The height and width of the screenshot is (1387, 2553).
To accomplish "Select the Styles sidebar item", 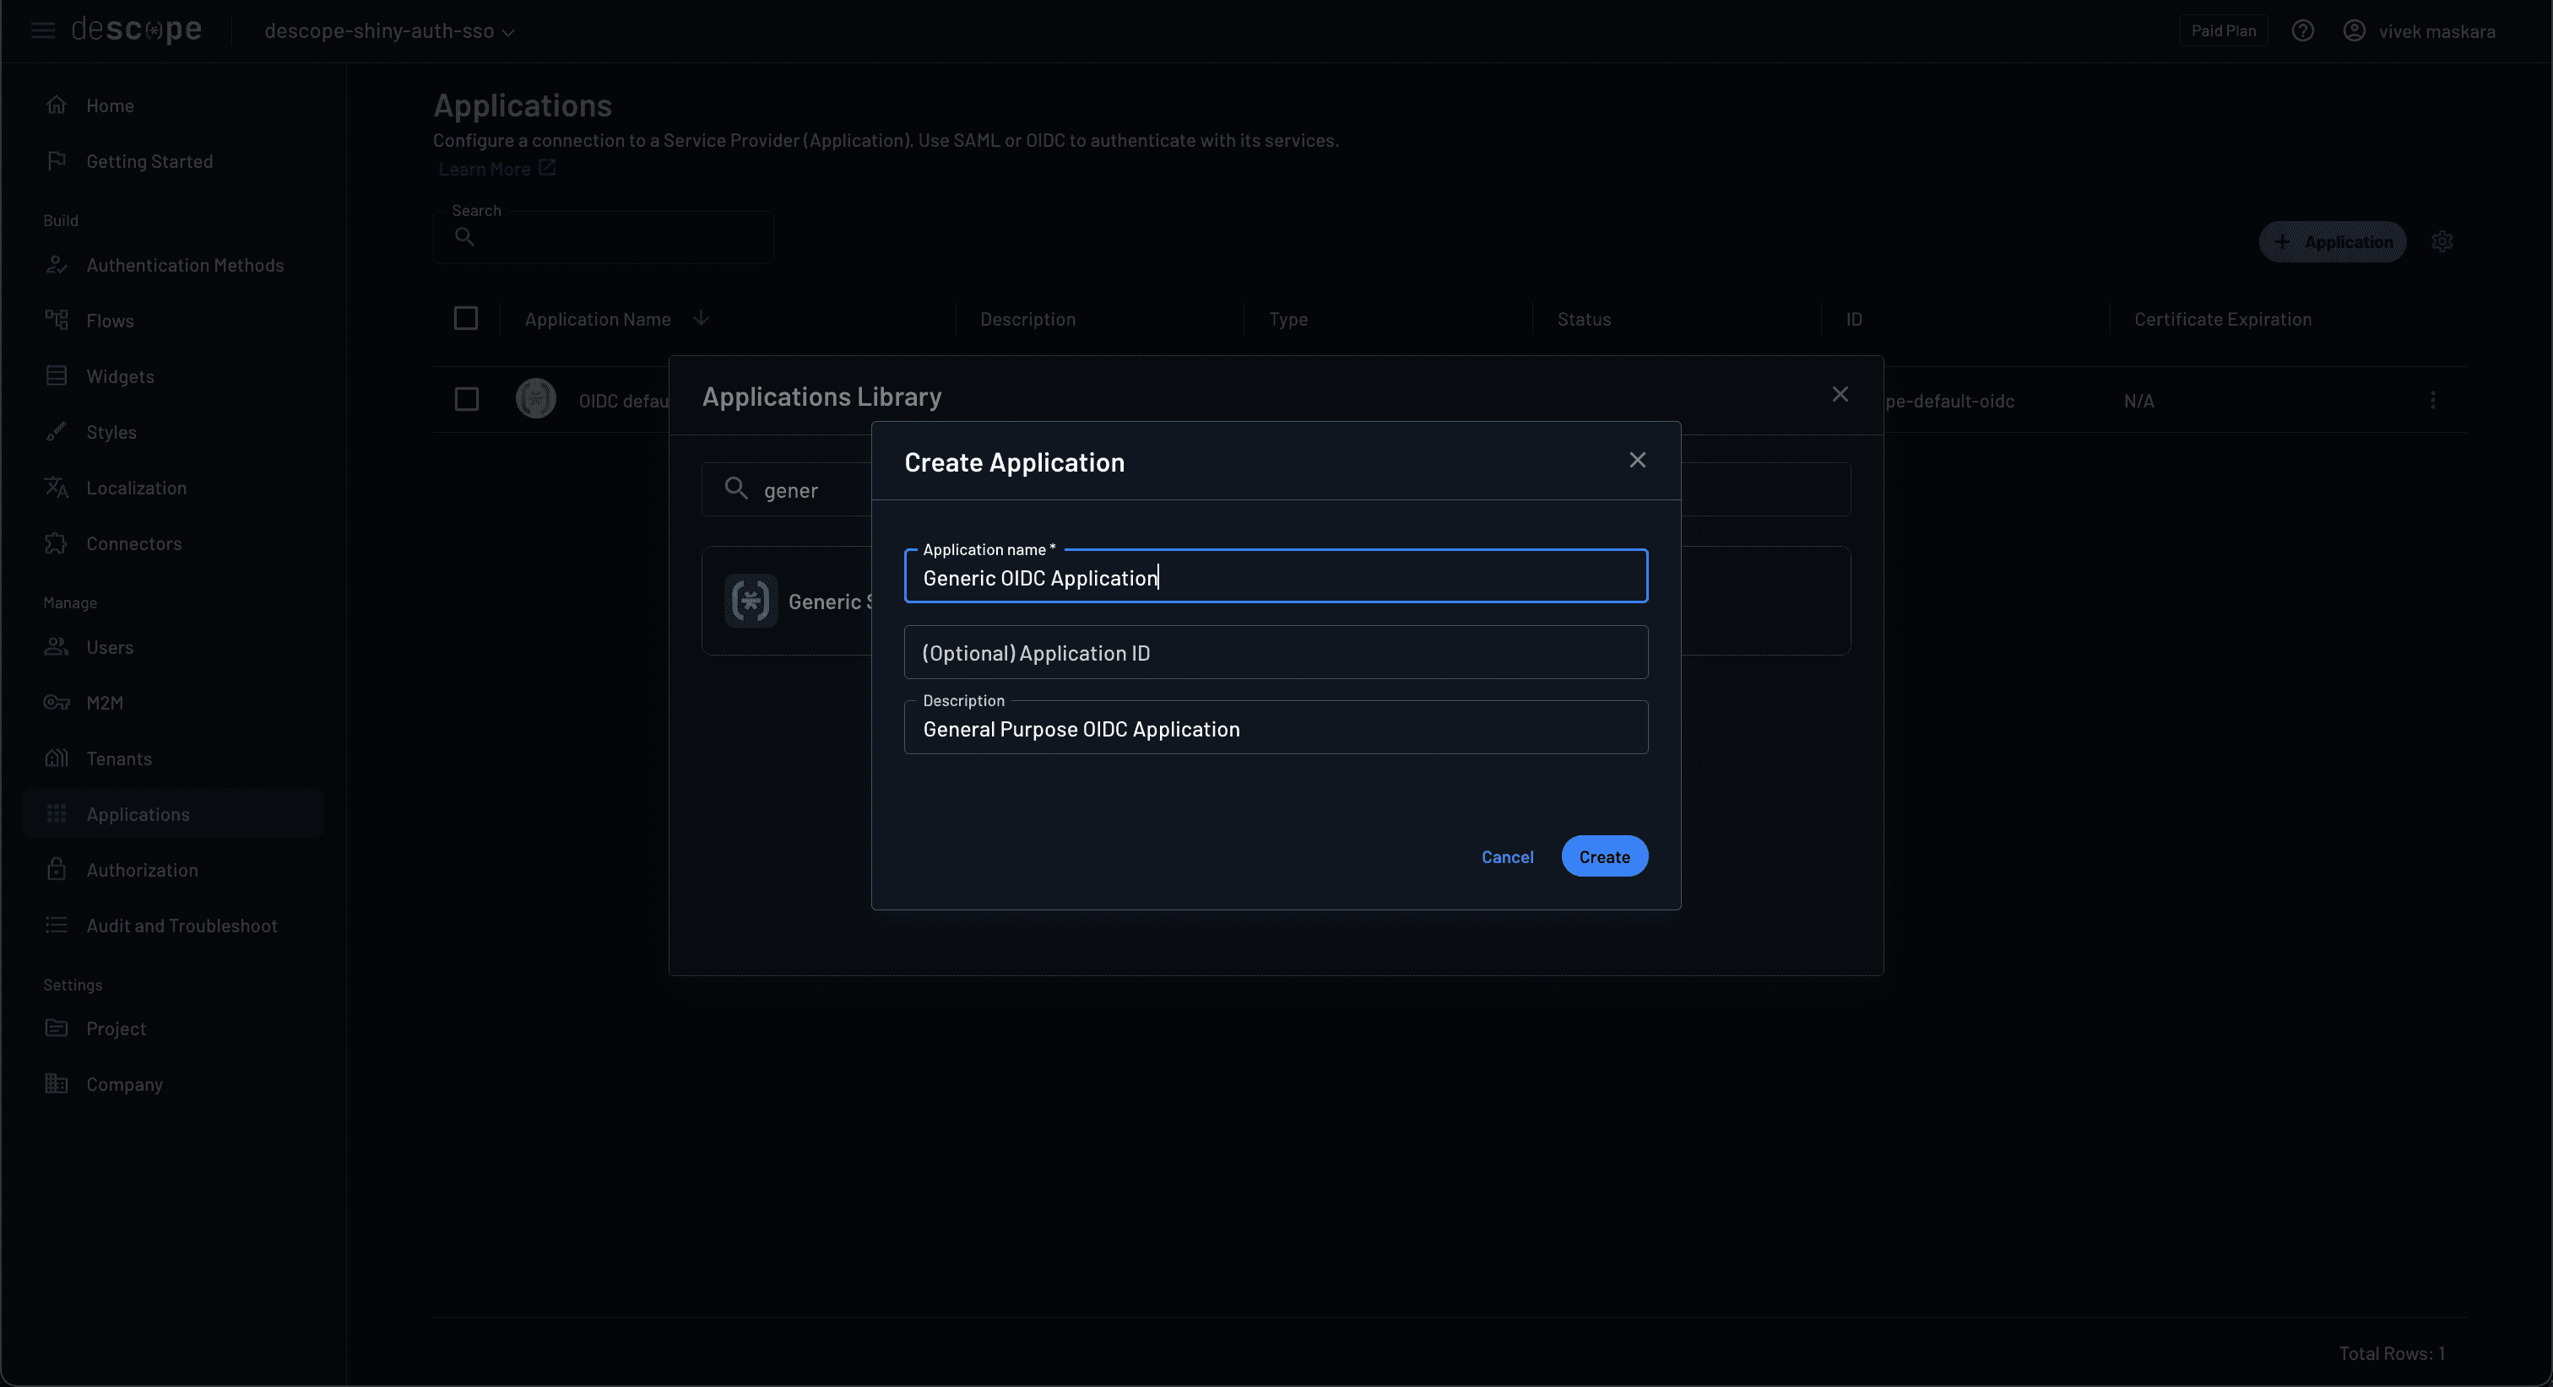I will [111, 432].
